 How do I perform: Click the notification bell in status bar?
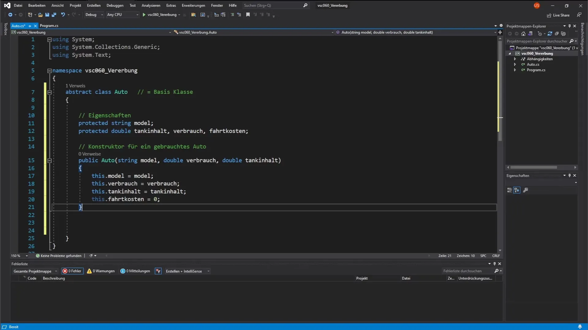coord(580,327)
